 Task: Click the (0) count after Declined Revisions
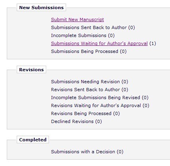[x=99, y=121]
